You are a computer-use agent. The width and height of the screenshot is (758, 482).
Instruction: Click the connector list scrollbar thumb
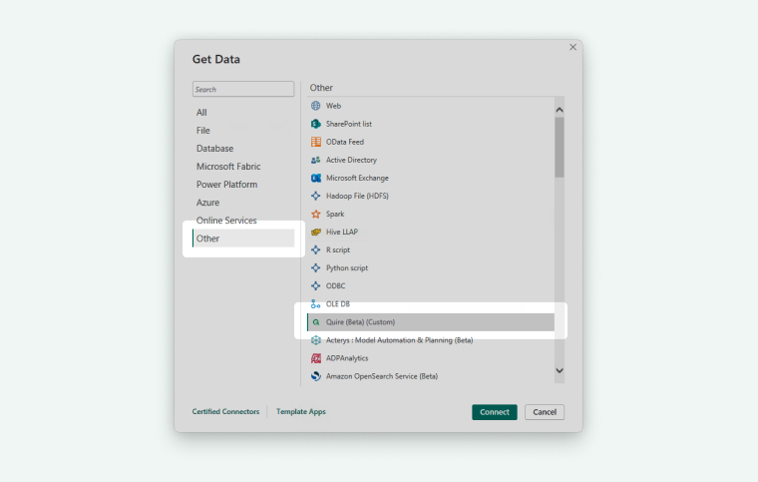(559, 147)
